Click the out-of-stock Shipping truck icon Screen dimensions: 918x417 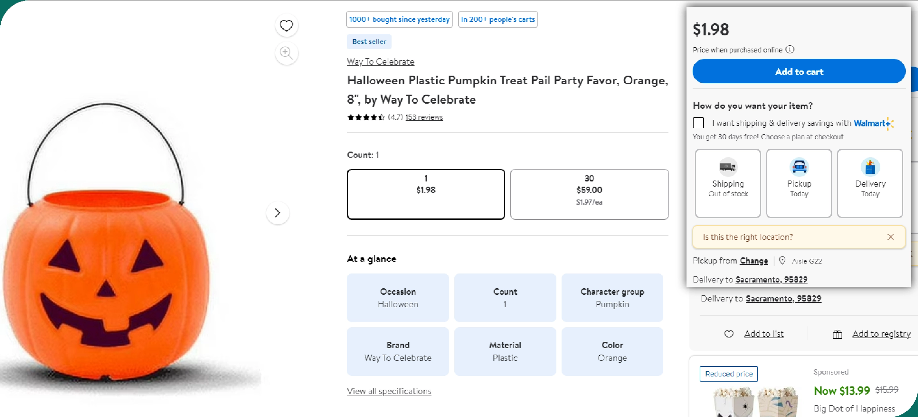pos(728,167)
